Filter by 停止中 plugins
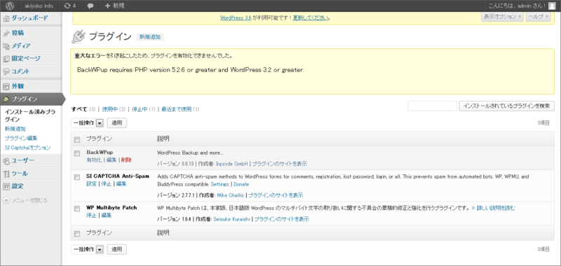 (x=140, y=109)
